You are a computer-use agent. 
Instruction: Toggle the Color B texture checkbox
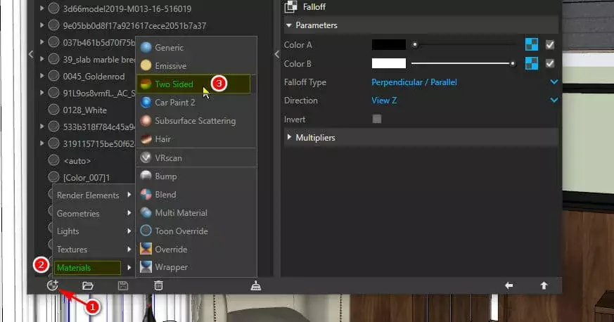(x=550, y=63)
